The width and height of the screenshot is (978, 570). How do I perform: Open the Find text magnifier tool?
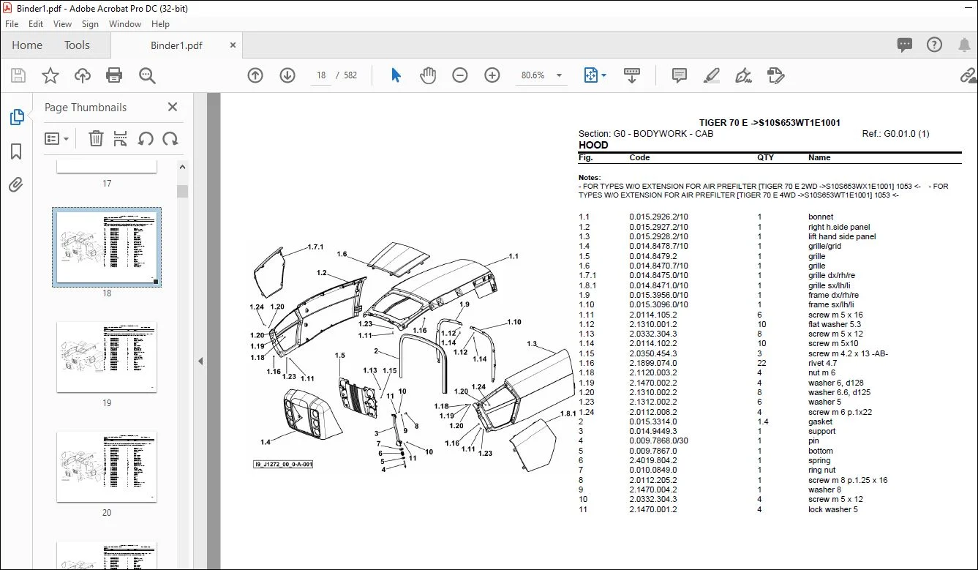click(147, 75)
